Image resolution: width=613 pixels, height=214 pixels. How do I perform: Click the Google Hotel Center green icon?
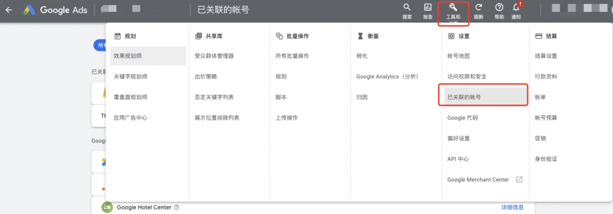(107, 207)
